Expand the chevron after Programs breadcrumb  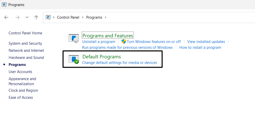tap(105, 17)
